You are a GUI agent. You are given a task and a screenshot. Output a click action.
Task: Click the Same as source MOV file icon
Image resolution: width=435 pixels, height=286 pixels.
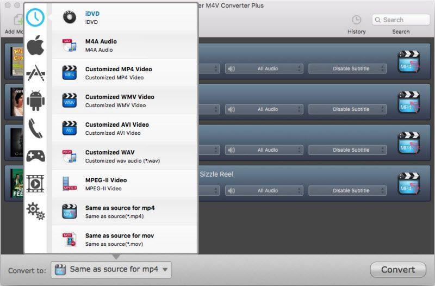coord(70,239)
